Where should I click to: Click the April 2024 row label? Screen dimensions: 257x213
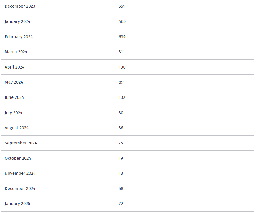[14, 67]
